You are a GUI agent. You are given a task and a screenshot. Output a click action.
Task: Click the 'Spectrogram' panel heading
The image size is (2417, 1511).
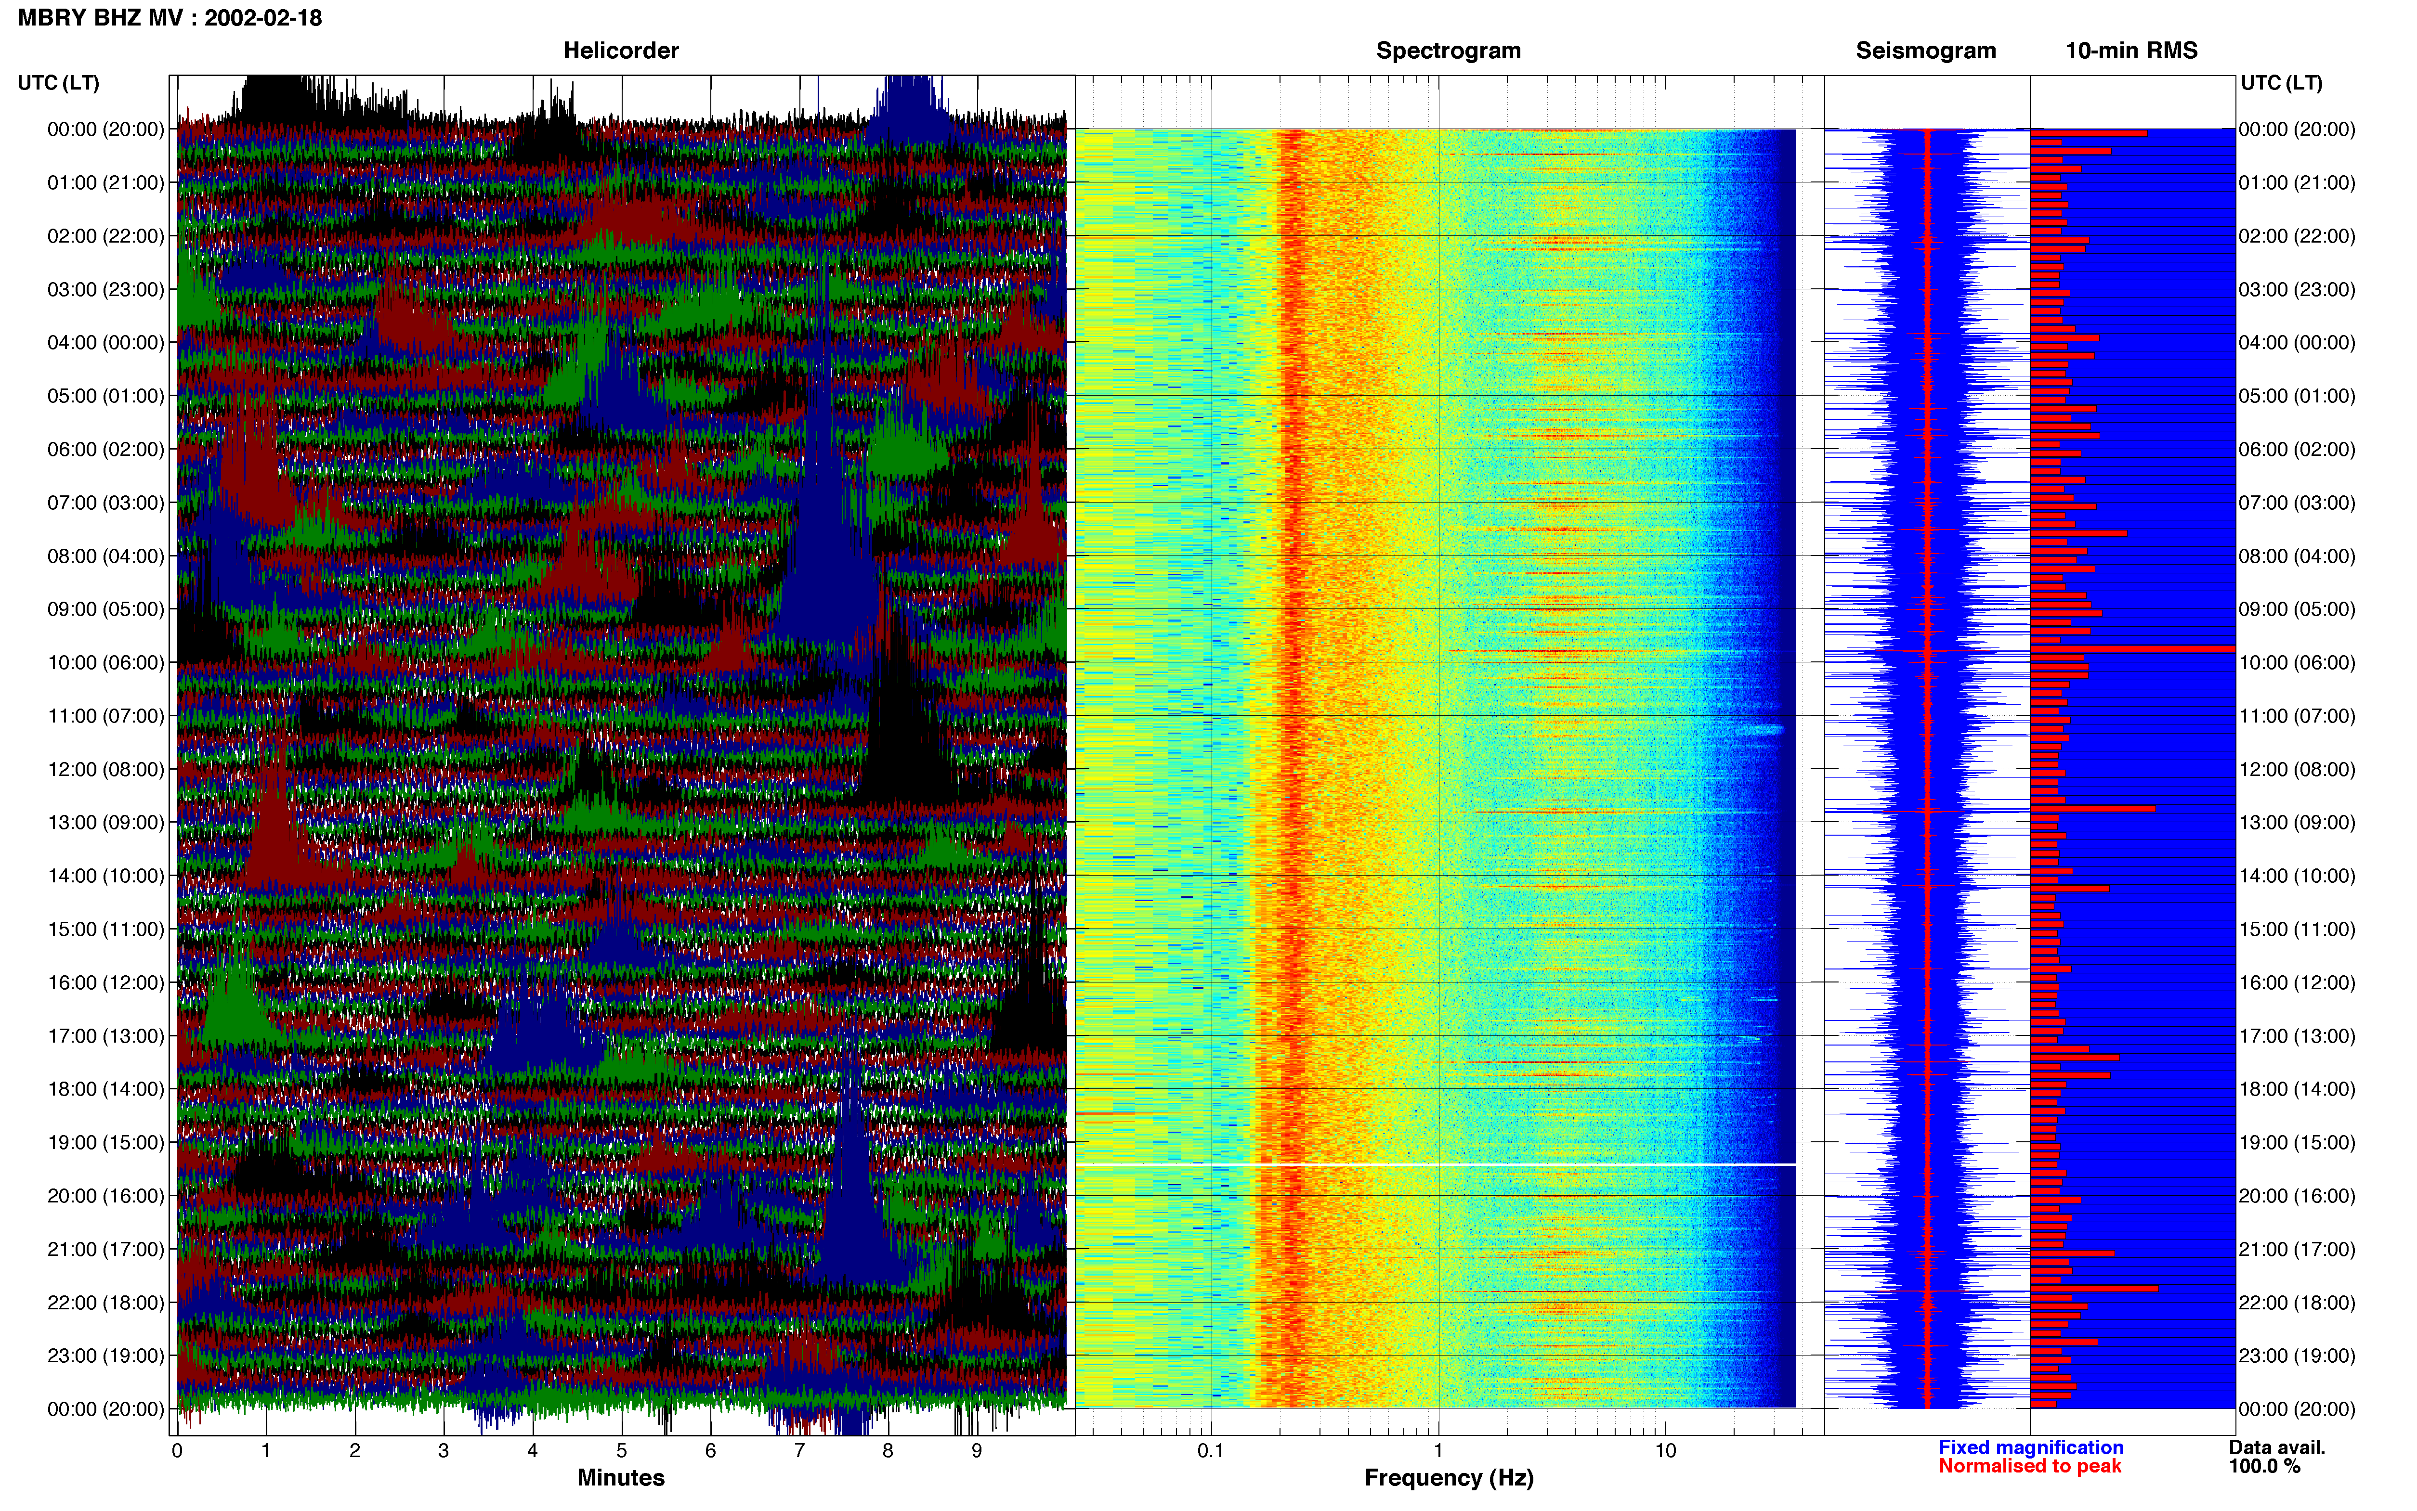(1449, 50)
